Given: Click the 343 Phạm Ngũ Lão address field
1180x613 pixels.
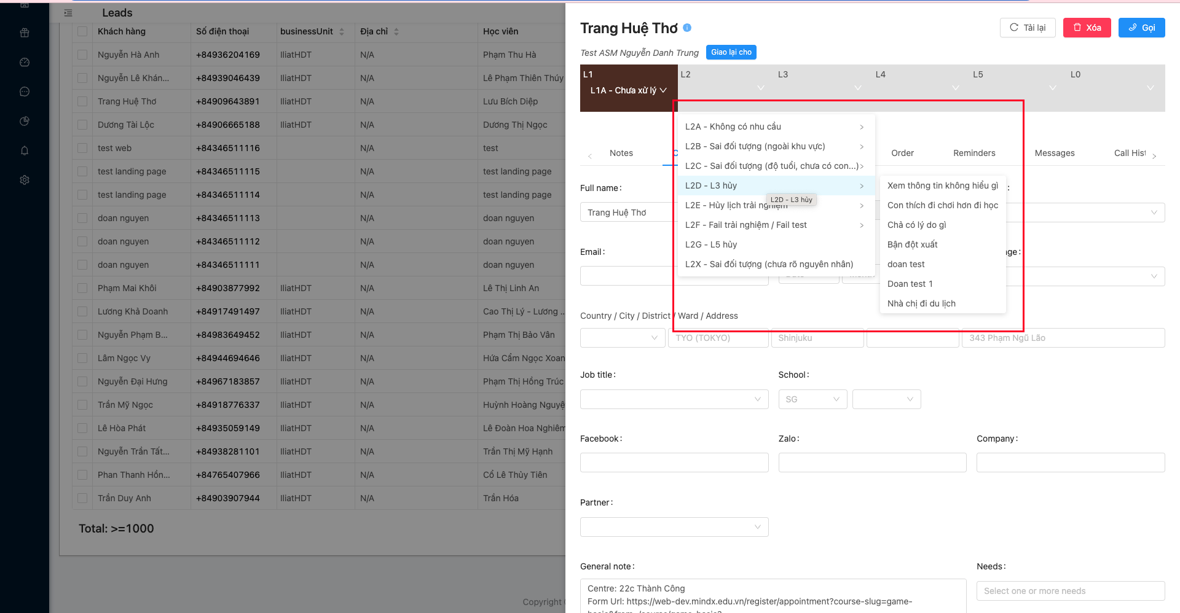Looking at the screenshot, I should (1063, 338).
